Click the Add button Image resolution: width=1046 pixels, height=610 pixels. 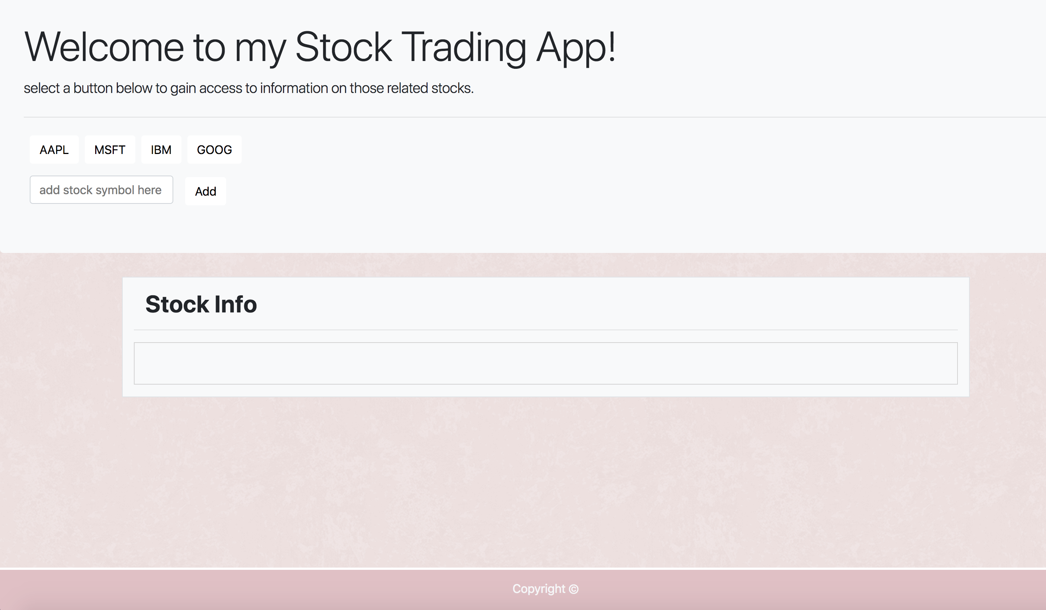pos(206,191)
